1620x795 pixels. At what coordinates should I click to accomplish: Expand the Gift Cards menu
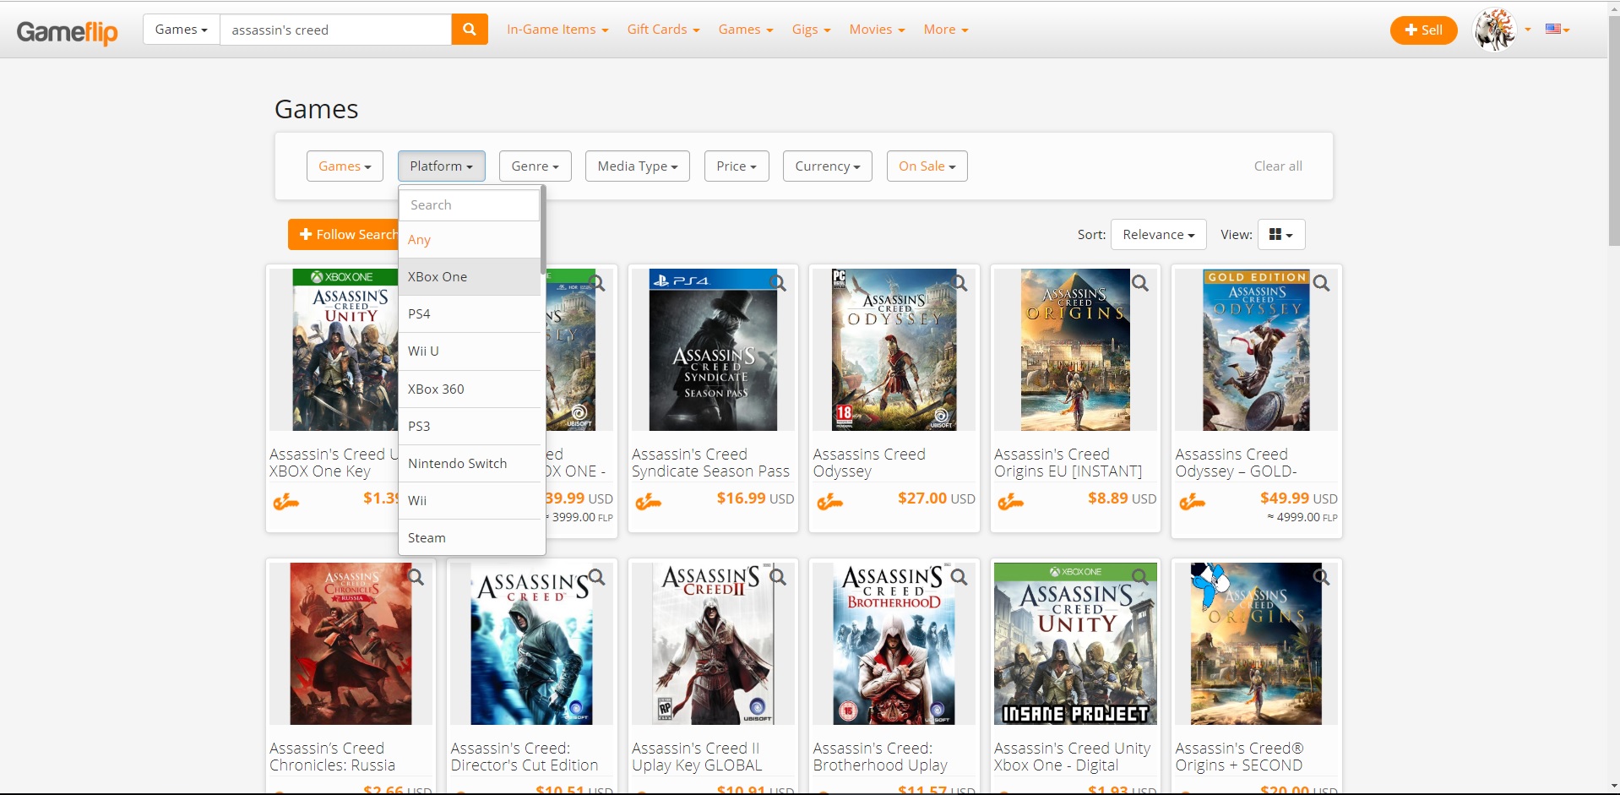663,30
